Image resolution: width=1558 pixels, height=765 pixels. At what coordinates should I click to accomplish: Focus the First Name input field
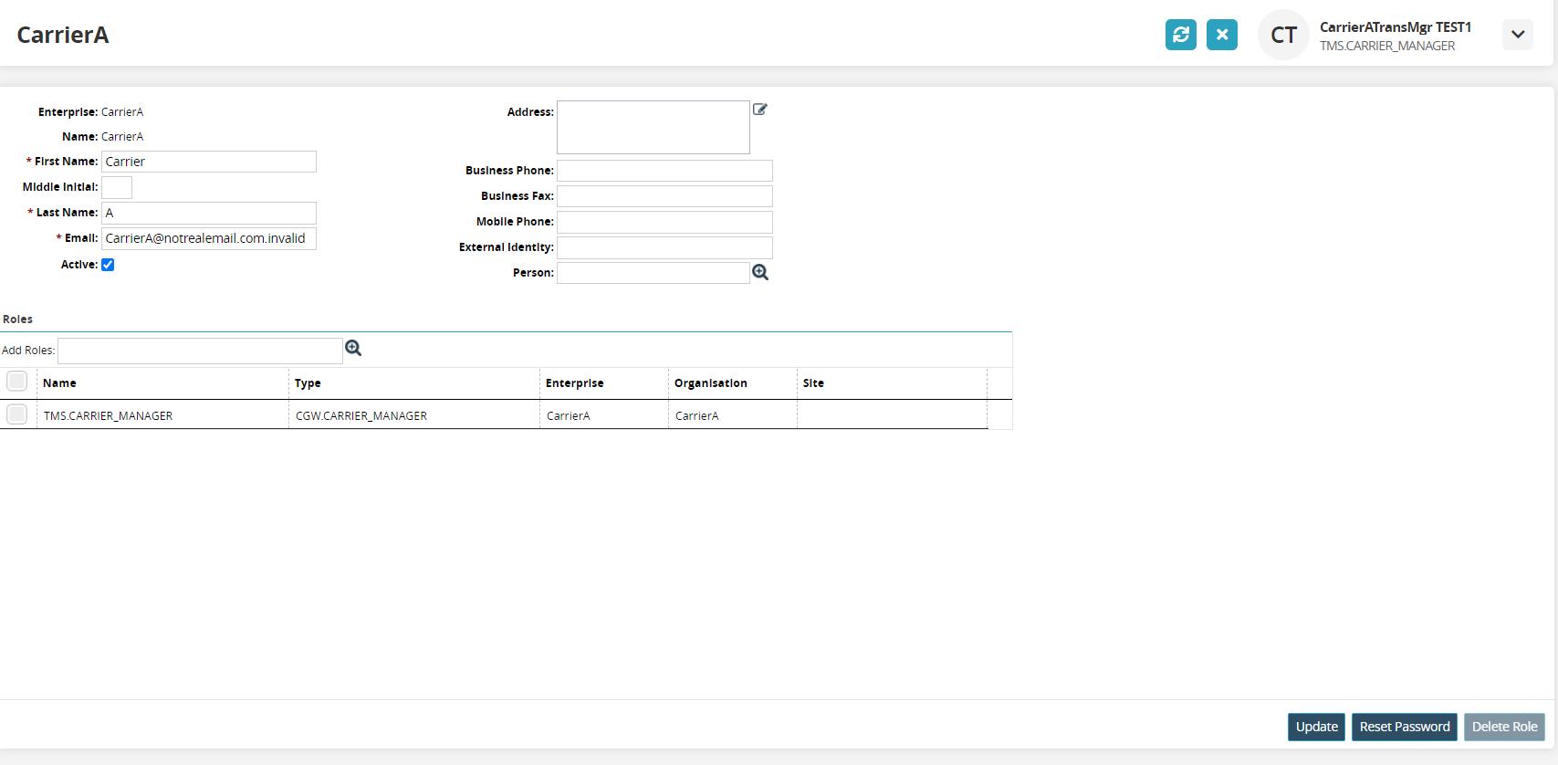(209, 162)
